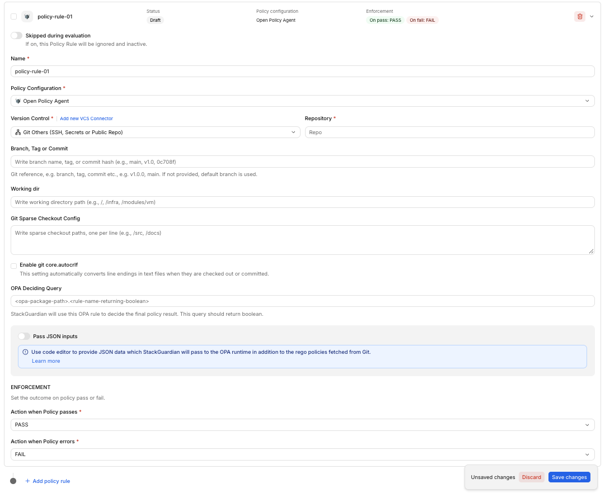Delete policy-rule-01 with the trash icon
605x493 pixels.
click(x=579, y=17)
